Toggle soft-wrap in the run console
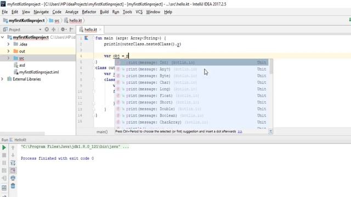 coord(13,163)
